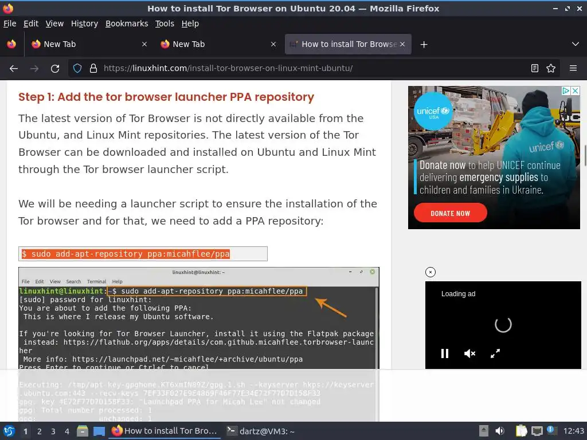Expand the list all tabs chevron
The width and height of the screenshot is (587, 440).
click(576, 44)
